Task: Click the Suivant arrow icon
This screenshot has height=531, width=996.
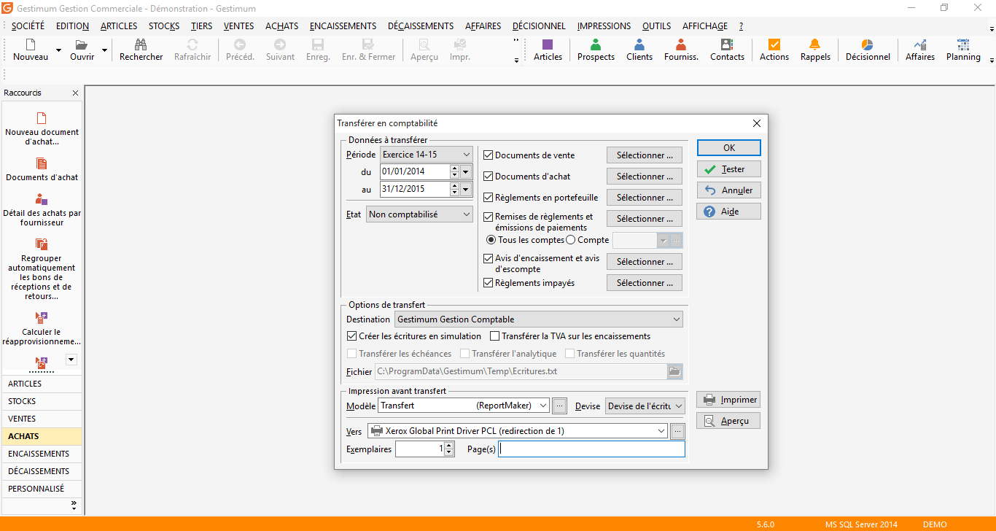Action: [x=280, y=50]
